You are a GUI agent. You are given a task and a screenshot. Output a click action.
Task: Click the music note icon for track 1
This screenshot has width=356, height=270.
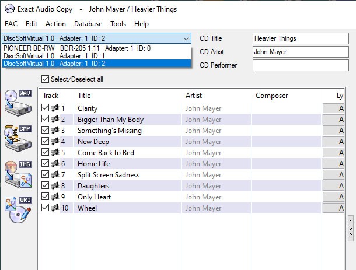pyautogui.click(x=55, y=108)
